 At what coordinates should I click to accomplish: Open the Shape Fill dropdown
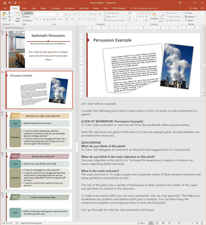tap(172, 13)
